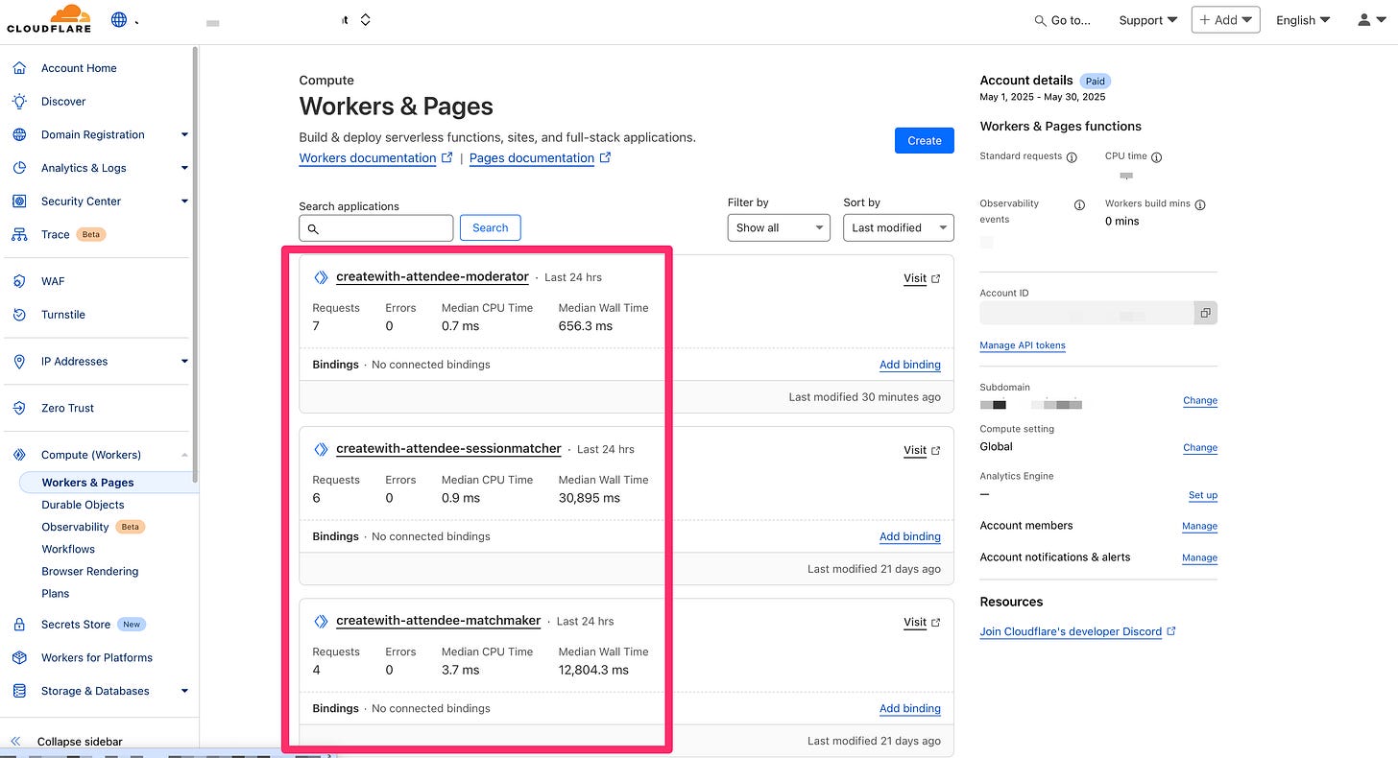This screenshot has height=758, width=1398.
Task: Click the WAF shield icon
Action: pyautogui.click(x=19, y=281)
